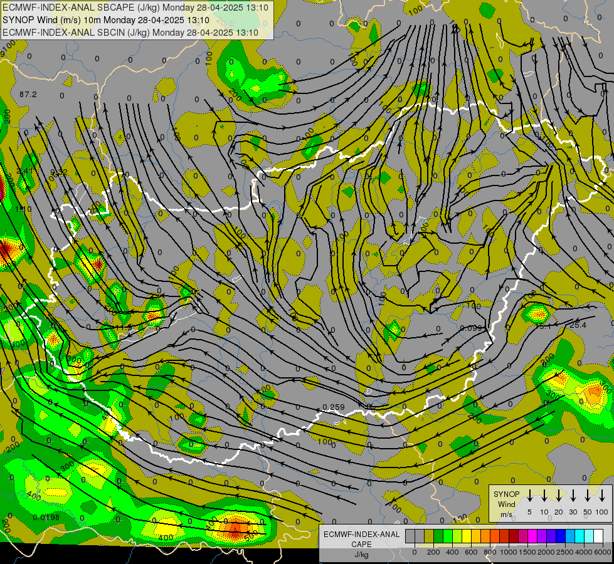Click the '0.259' value on the map
614x564 pixels.
pyautogui.click(x=334, y=407)
